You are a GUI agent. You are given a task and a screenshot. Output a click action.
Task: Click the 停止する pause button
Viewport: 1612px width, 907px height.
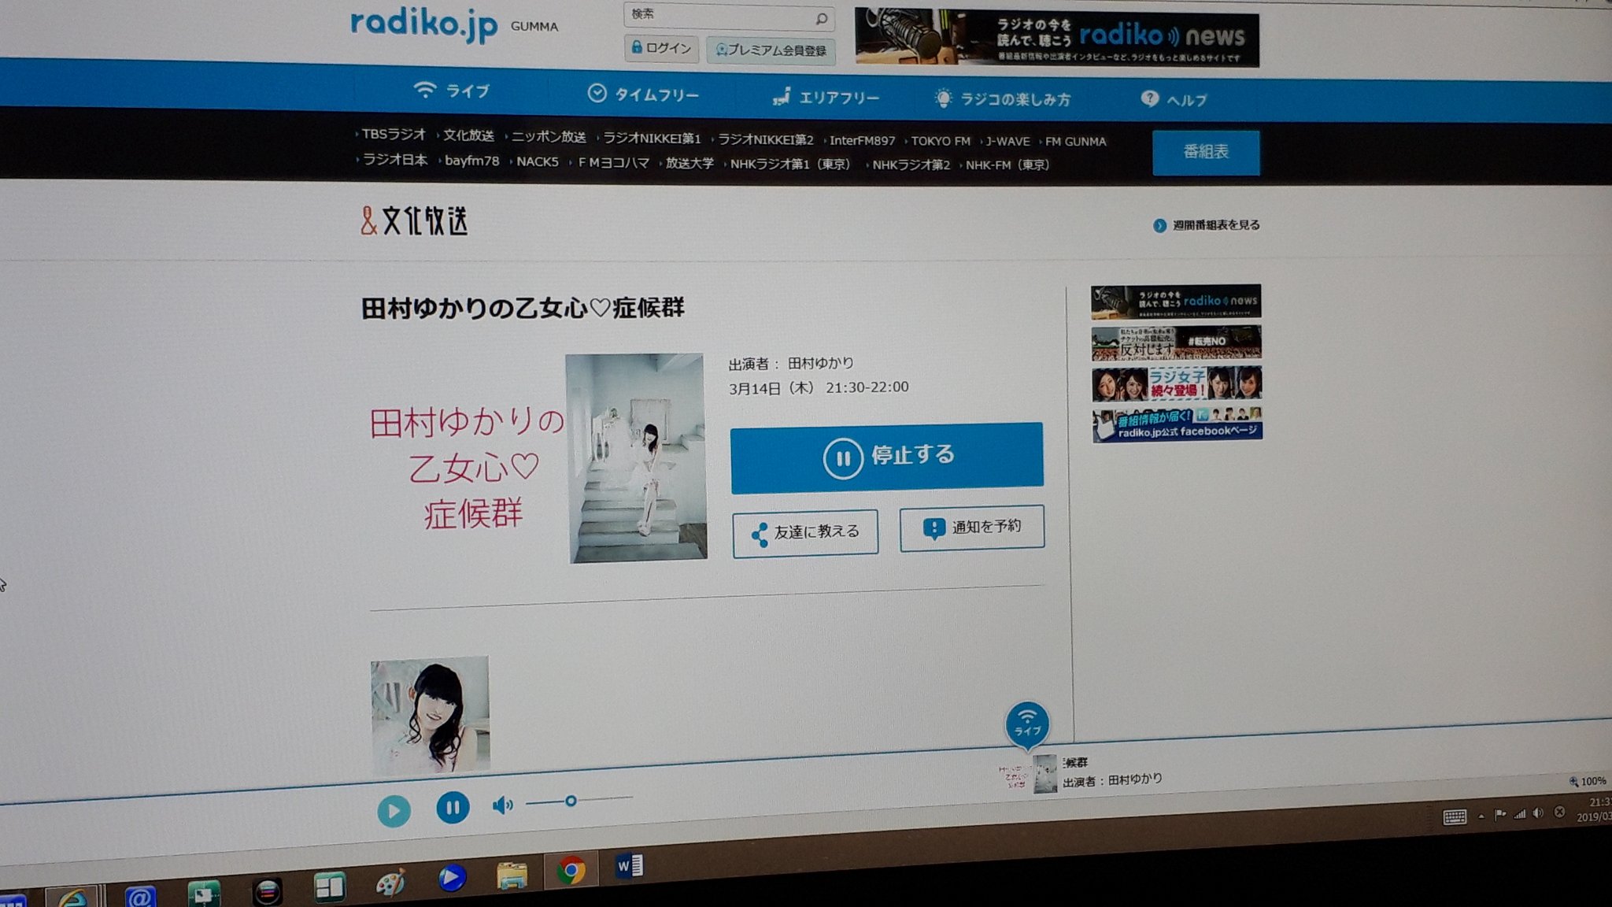point(887,457)
